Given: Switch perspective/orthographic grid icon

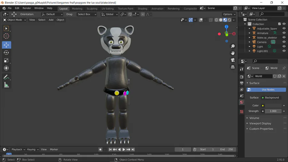Looking at the screenshot, I should coord(233,67).
